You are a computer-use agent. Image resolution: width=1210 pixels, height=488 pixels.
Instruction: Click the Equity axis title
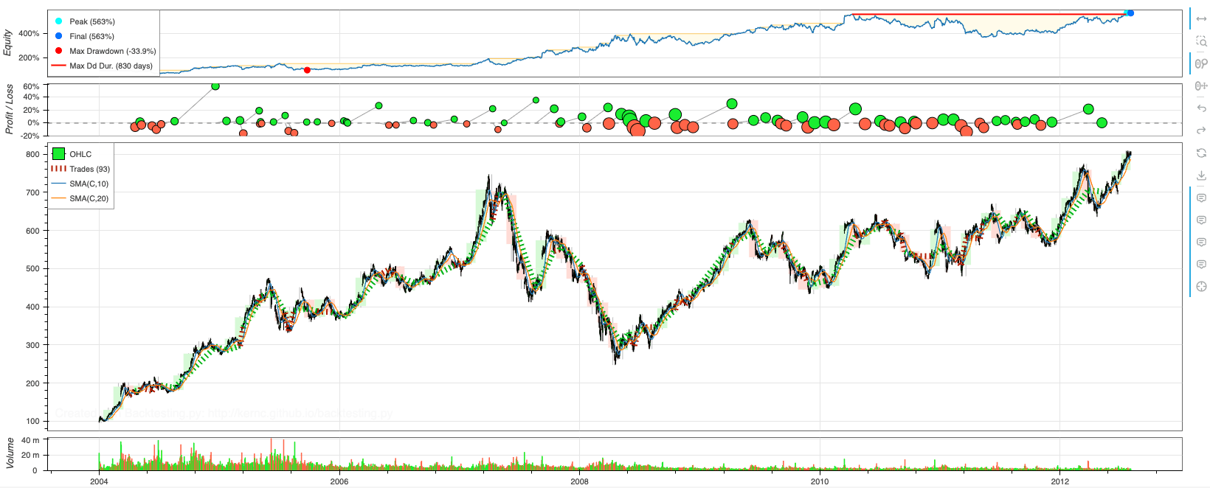8,43
